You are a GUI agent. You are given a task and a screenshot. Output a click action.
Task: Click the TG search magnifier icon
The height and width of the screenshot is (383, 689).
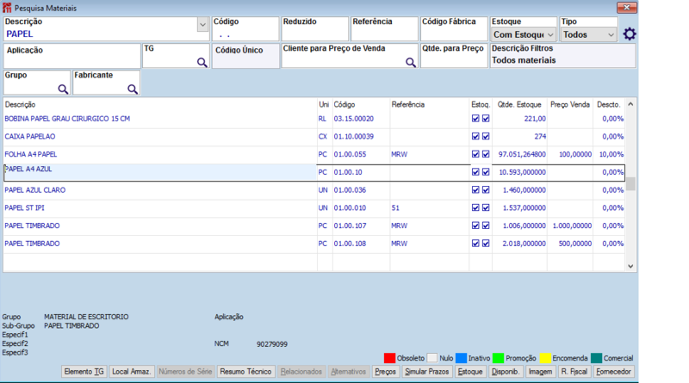pos(202,62)
